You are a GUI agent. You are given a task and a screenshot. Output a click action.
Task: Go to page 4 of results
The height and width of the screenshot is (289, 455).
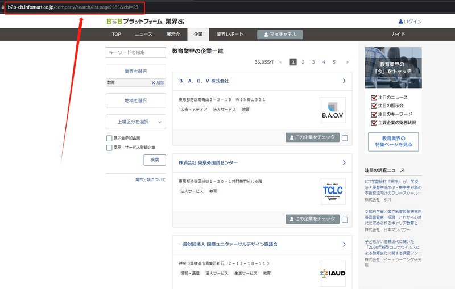point(324,62)
